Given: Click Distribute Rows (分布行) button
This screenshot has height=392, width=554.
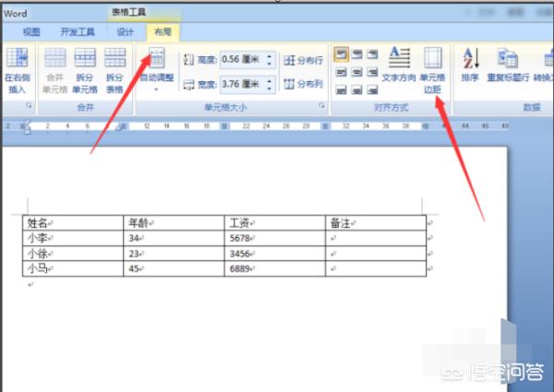Looking at the screenshot, I should [x=303, y=60].
